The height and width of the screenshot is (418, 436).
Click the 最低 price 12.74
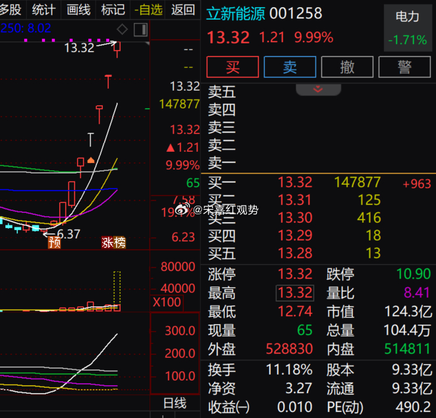click(x=295, y=312)
